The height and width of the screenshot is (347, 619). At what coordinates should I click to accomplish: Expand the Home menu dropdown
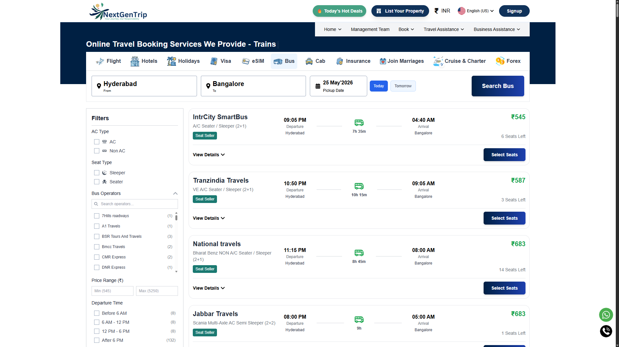click(x=333, y=29)
